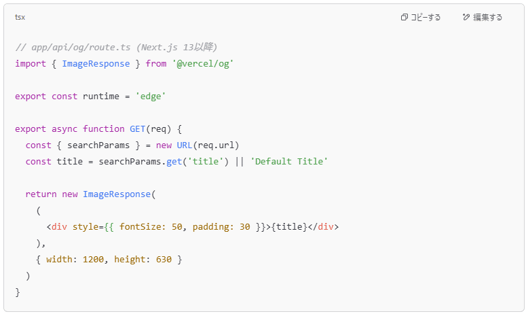Click the 'edge' runtime string
The height and width of the screenshot is (314, 526).
[151, 97]
